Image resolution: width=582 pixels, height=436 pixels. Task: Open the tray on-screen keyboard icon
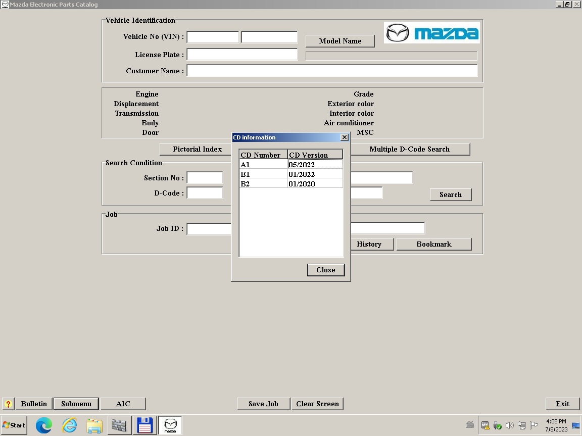(x=470, y=425)
